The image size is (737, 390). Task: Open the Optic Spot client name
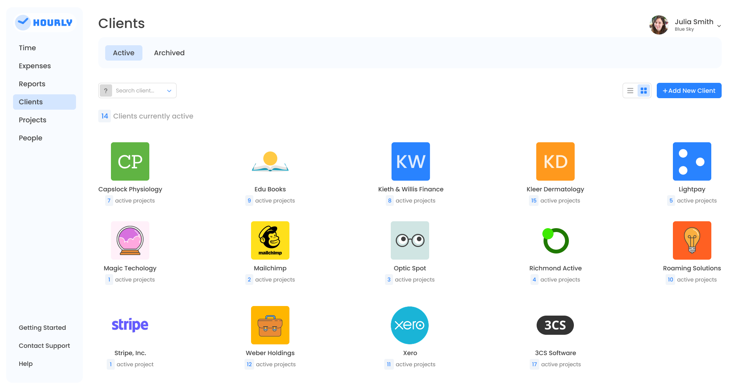(410, 268)
